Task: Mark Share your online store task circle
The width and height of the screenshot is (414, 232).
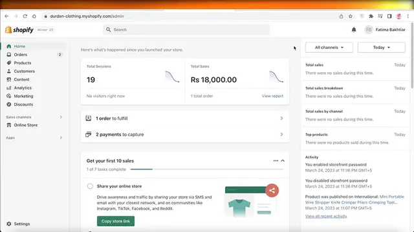Action: click(x=90, y=186)
